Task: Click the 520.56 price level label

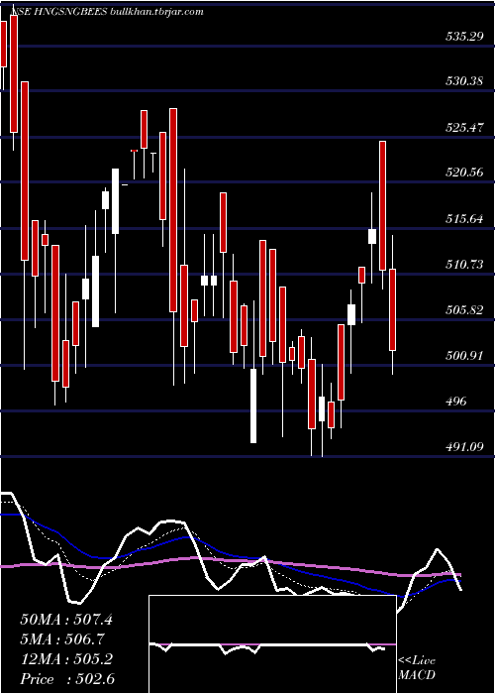Action: [463, 173]
